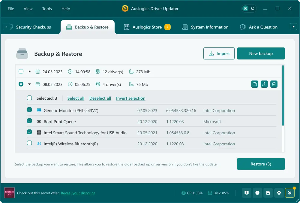Expand the double-chevron panel in bottom bar
Screen dimensions: 300x203
coord(290,193)
